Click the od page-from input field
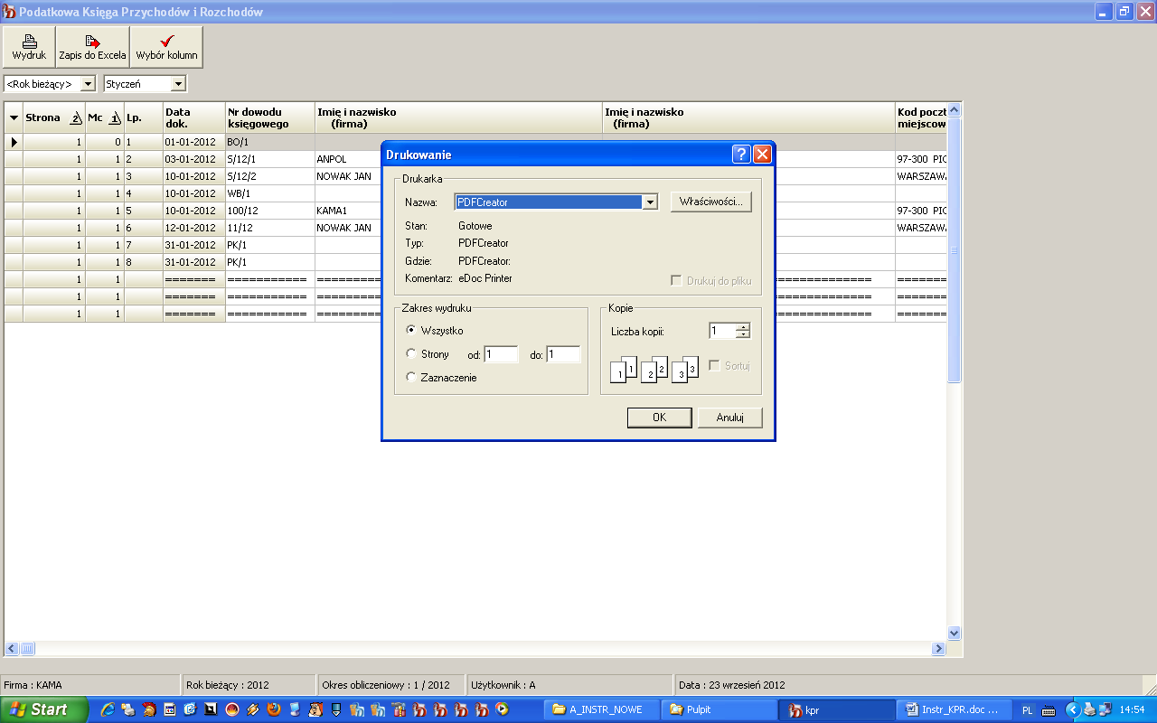The width and height of the screenshot is (1157, 723). pos(501,355)
